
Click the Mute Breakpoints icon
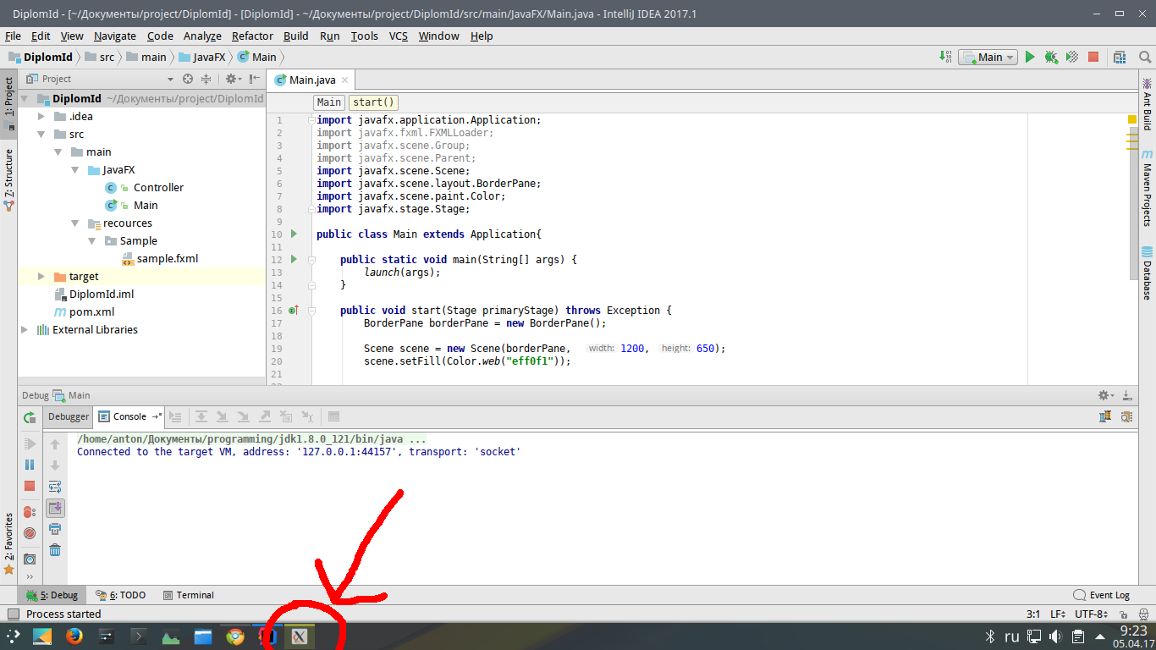(30, 533)
